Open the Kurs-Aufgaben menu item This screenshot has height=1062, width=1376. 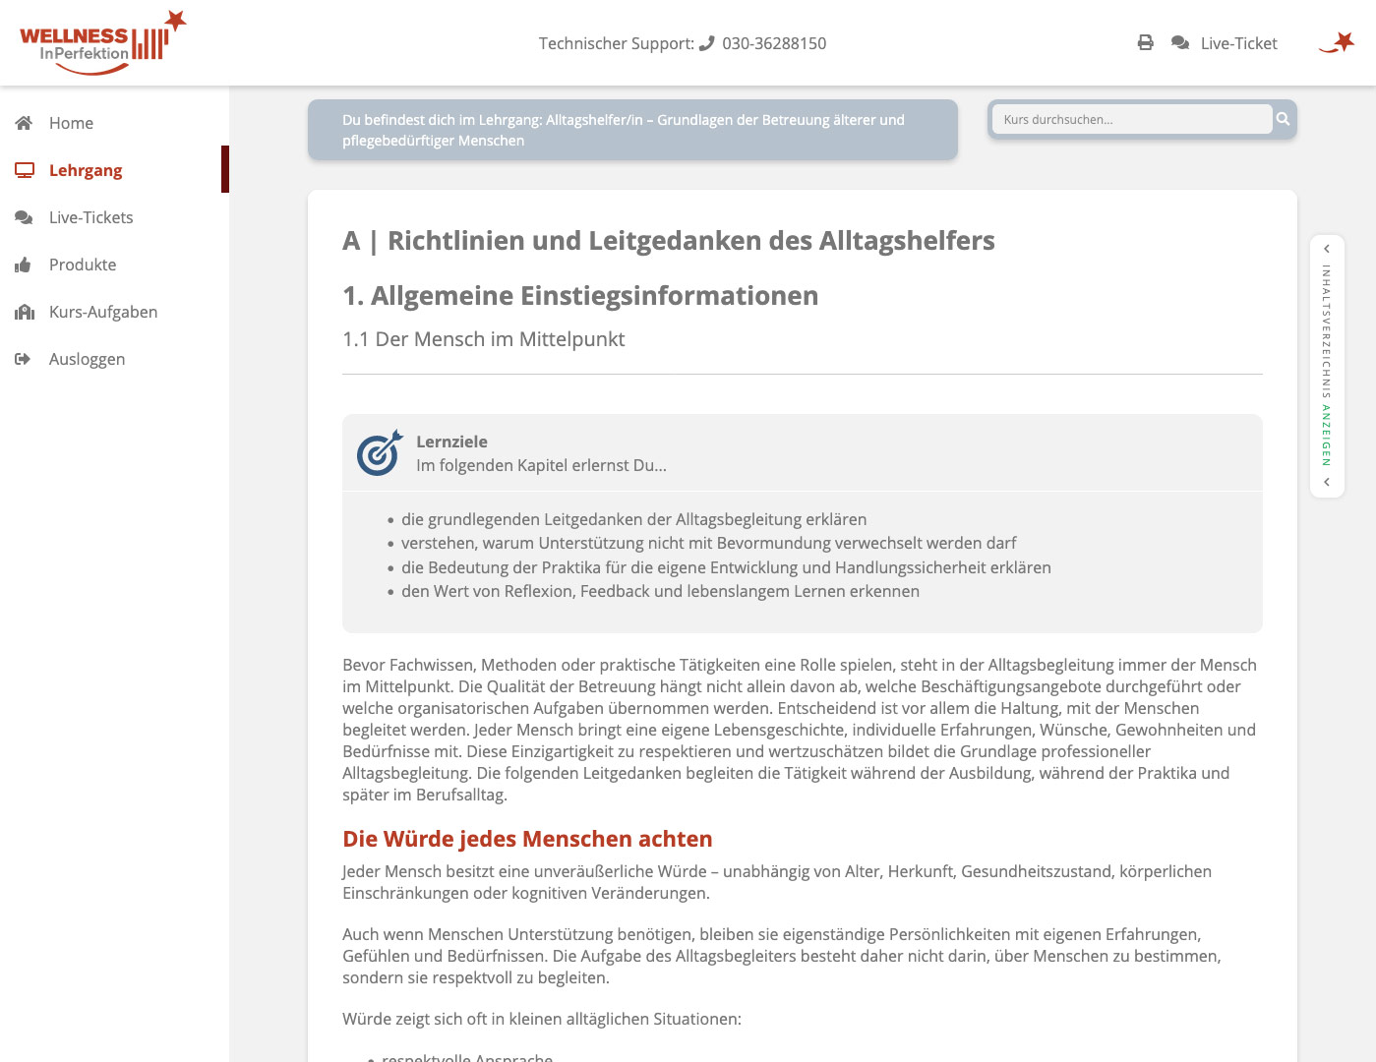click(103, 312)
